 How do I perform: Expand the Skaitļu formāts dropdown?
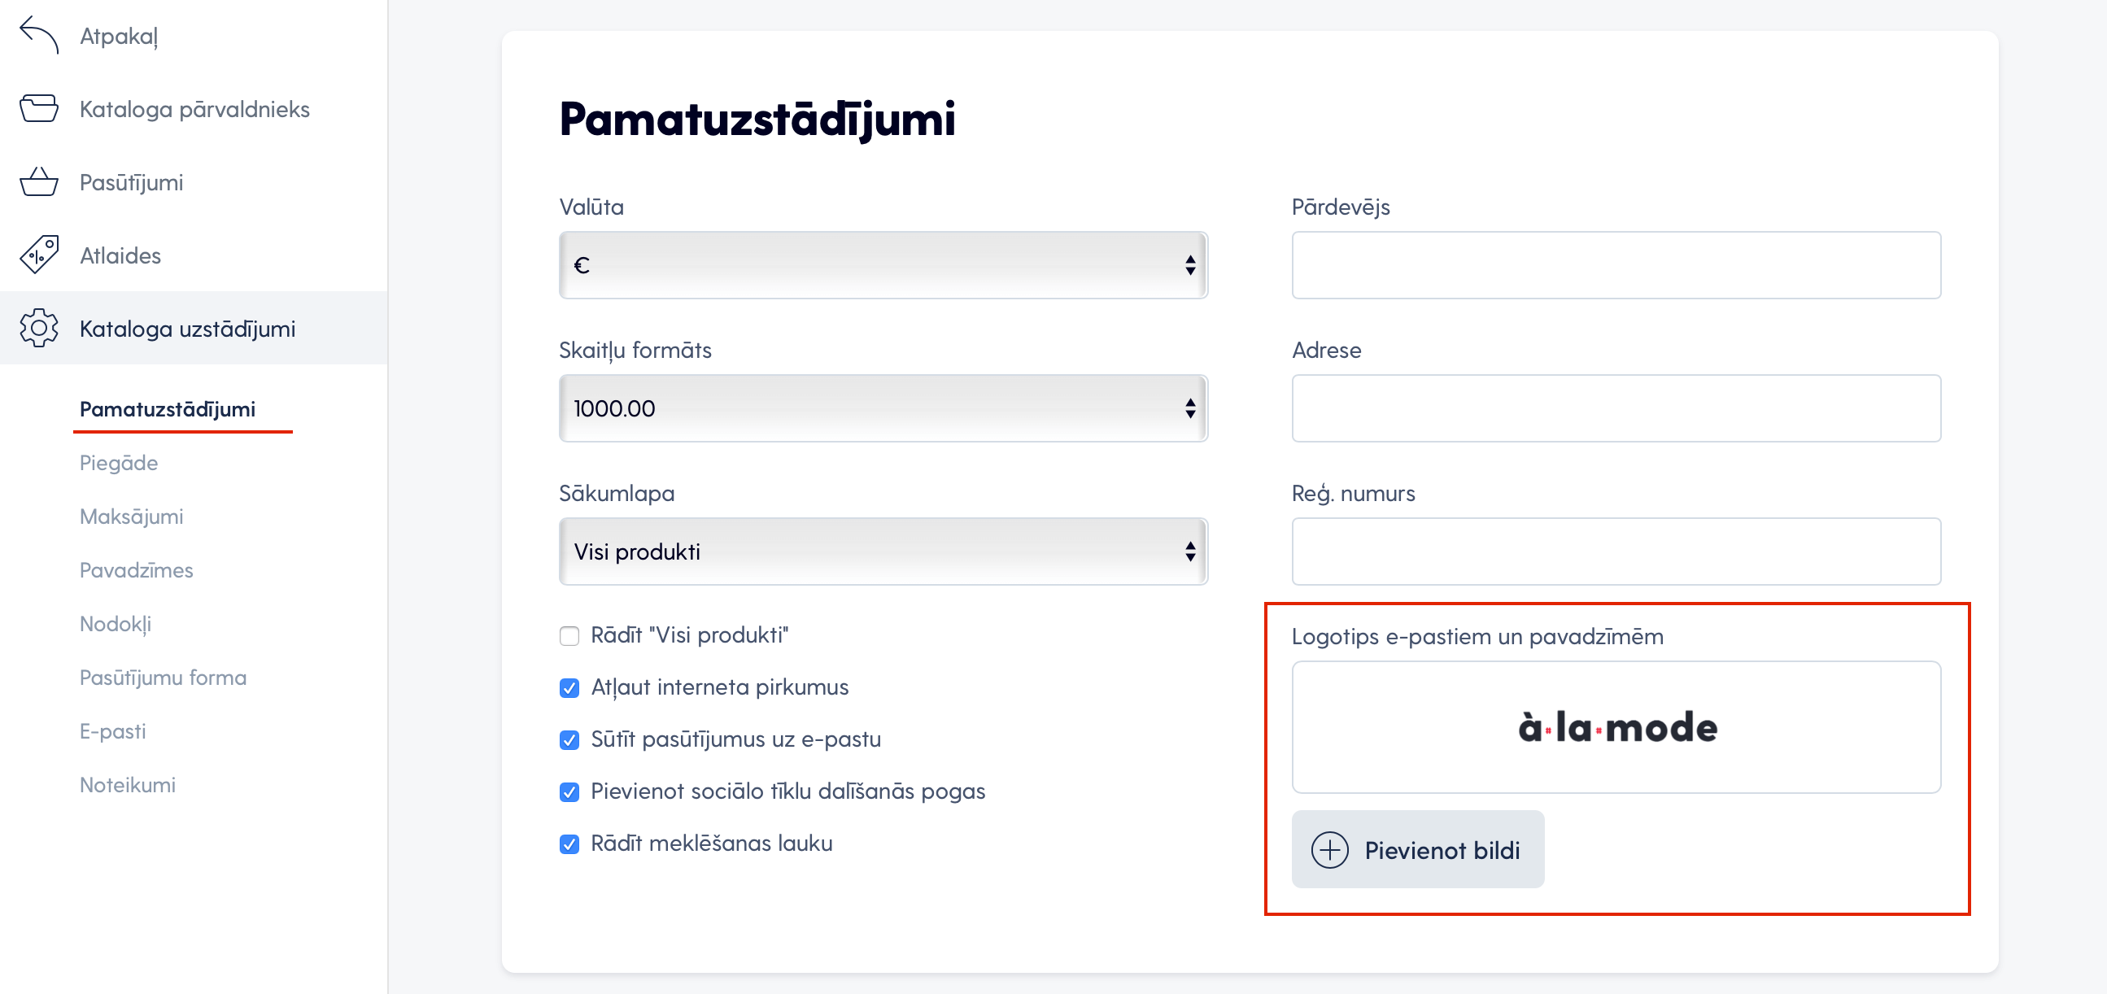(883, 408)
